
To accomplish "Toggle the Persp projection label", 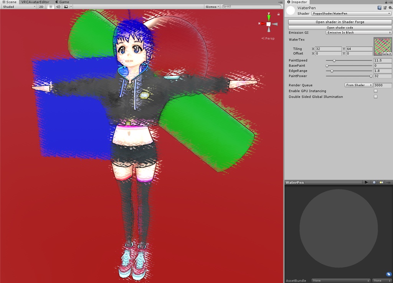I will 268,38.
